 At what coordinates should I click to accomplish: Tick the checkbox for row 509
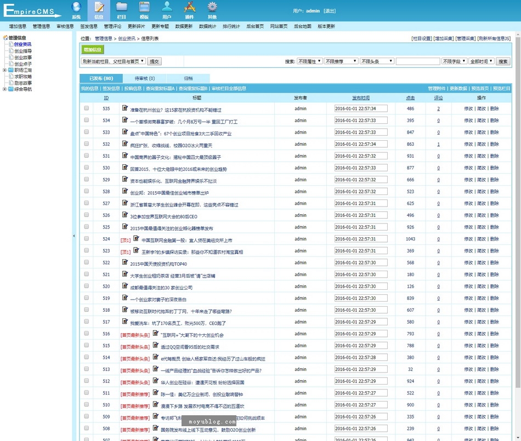point(87,416)
